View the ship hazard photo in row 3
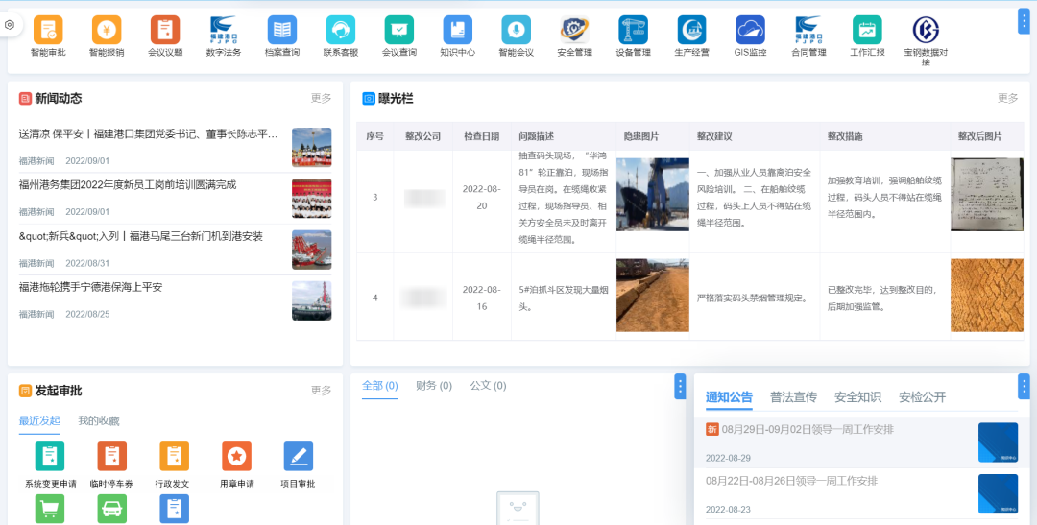Viewport: 1037px width, 525px height. 653,195
